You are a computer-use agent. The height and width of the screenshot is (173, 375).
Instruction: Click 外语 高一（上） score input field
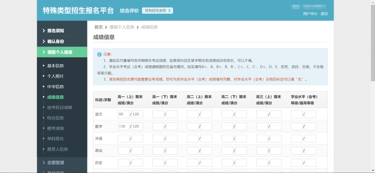tap(123, 139)
